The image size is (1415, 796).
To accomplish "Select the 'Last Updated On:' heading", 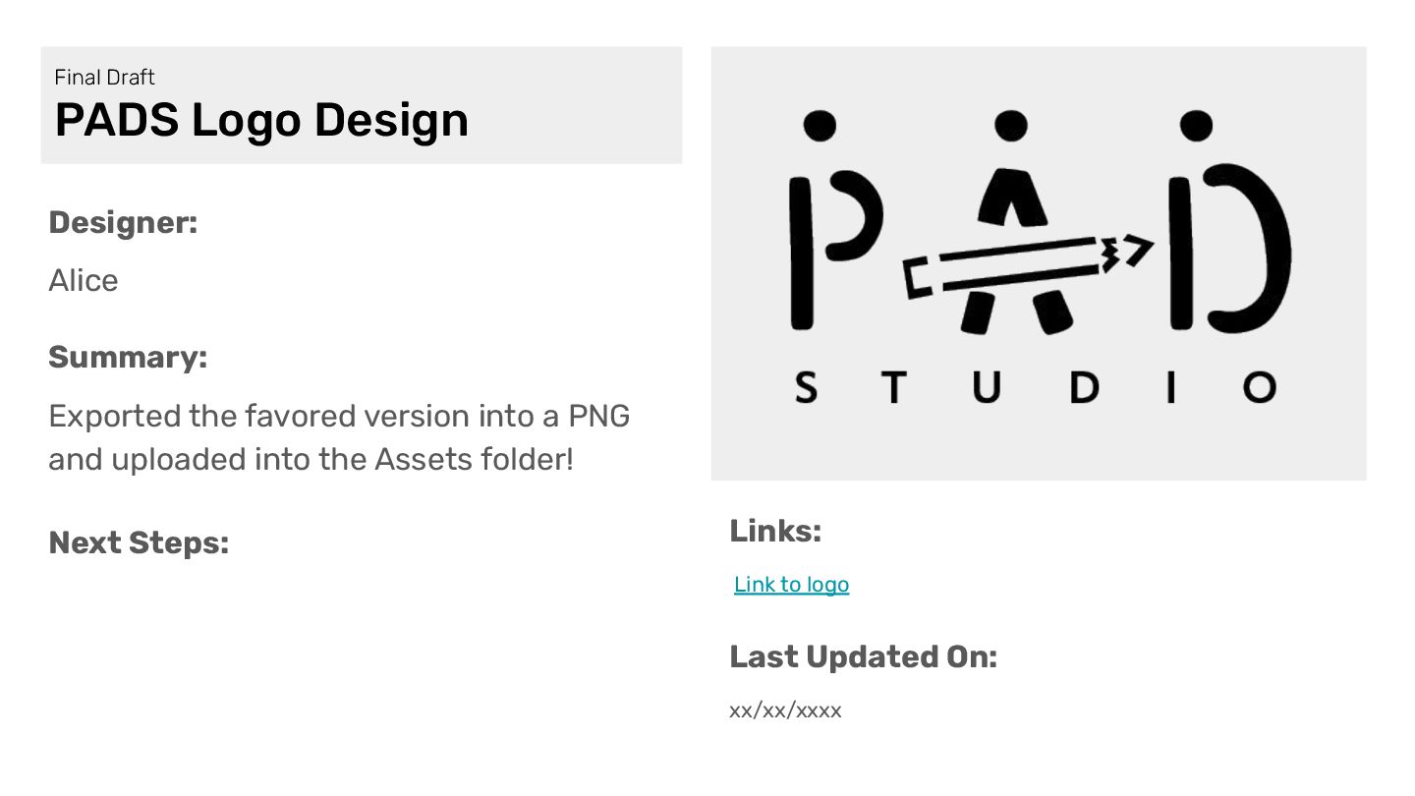I will [x=863, y=656].
